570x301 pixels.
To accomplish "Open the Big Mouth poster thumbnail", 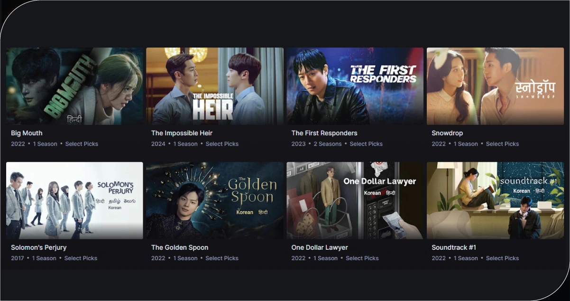I will click(x=74, y=86).
